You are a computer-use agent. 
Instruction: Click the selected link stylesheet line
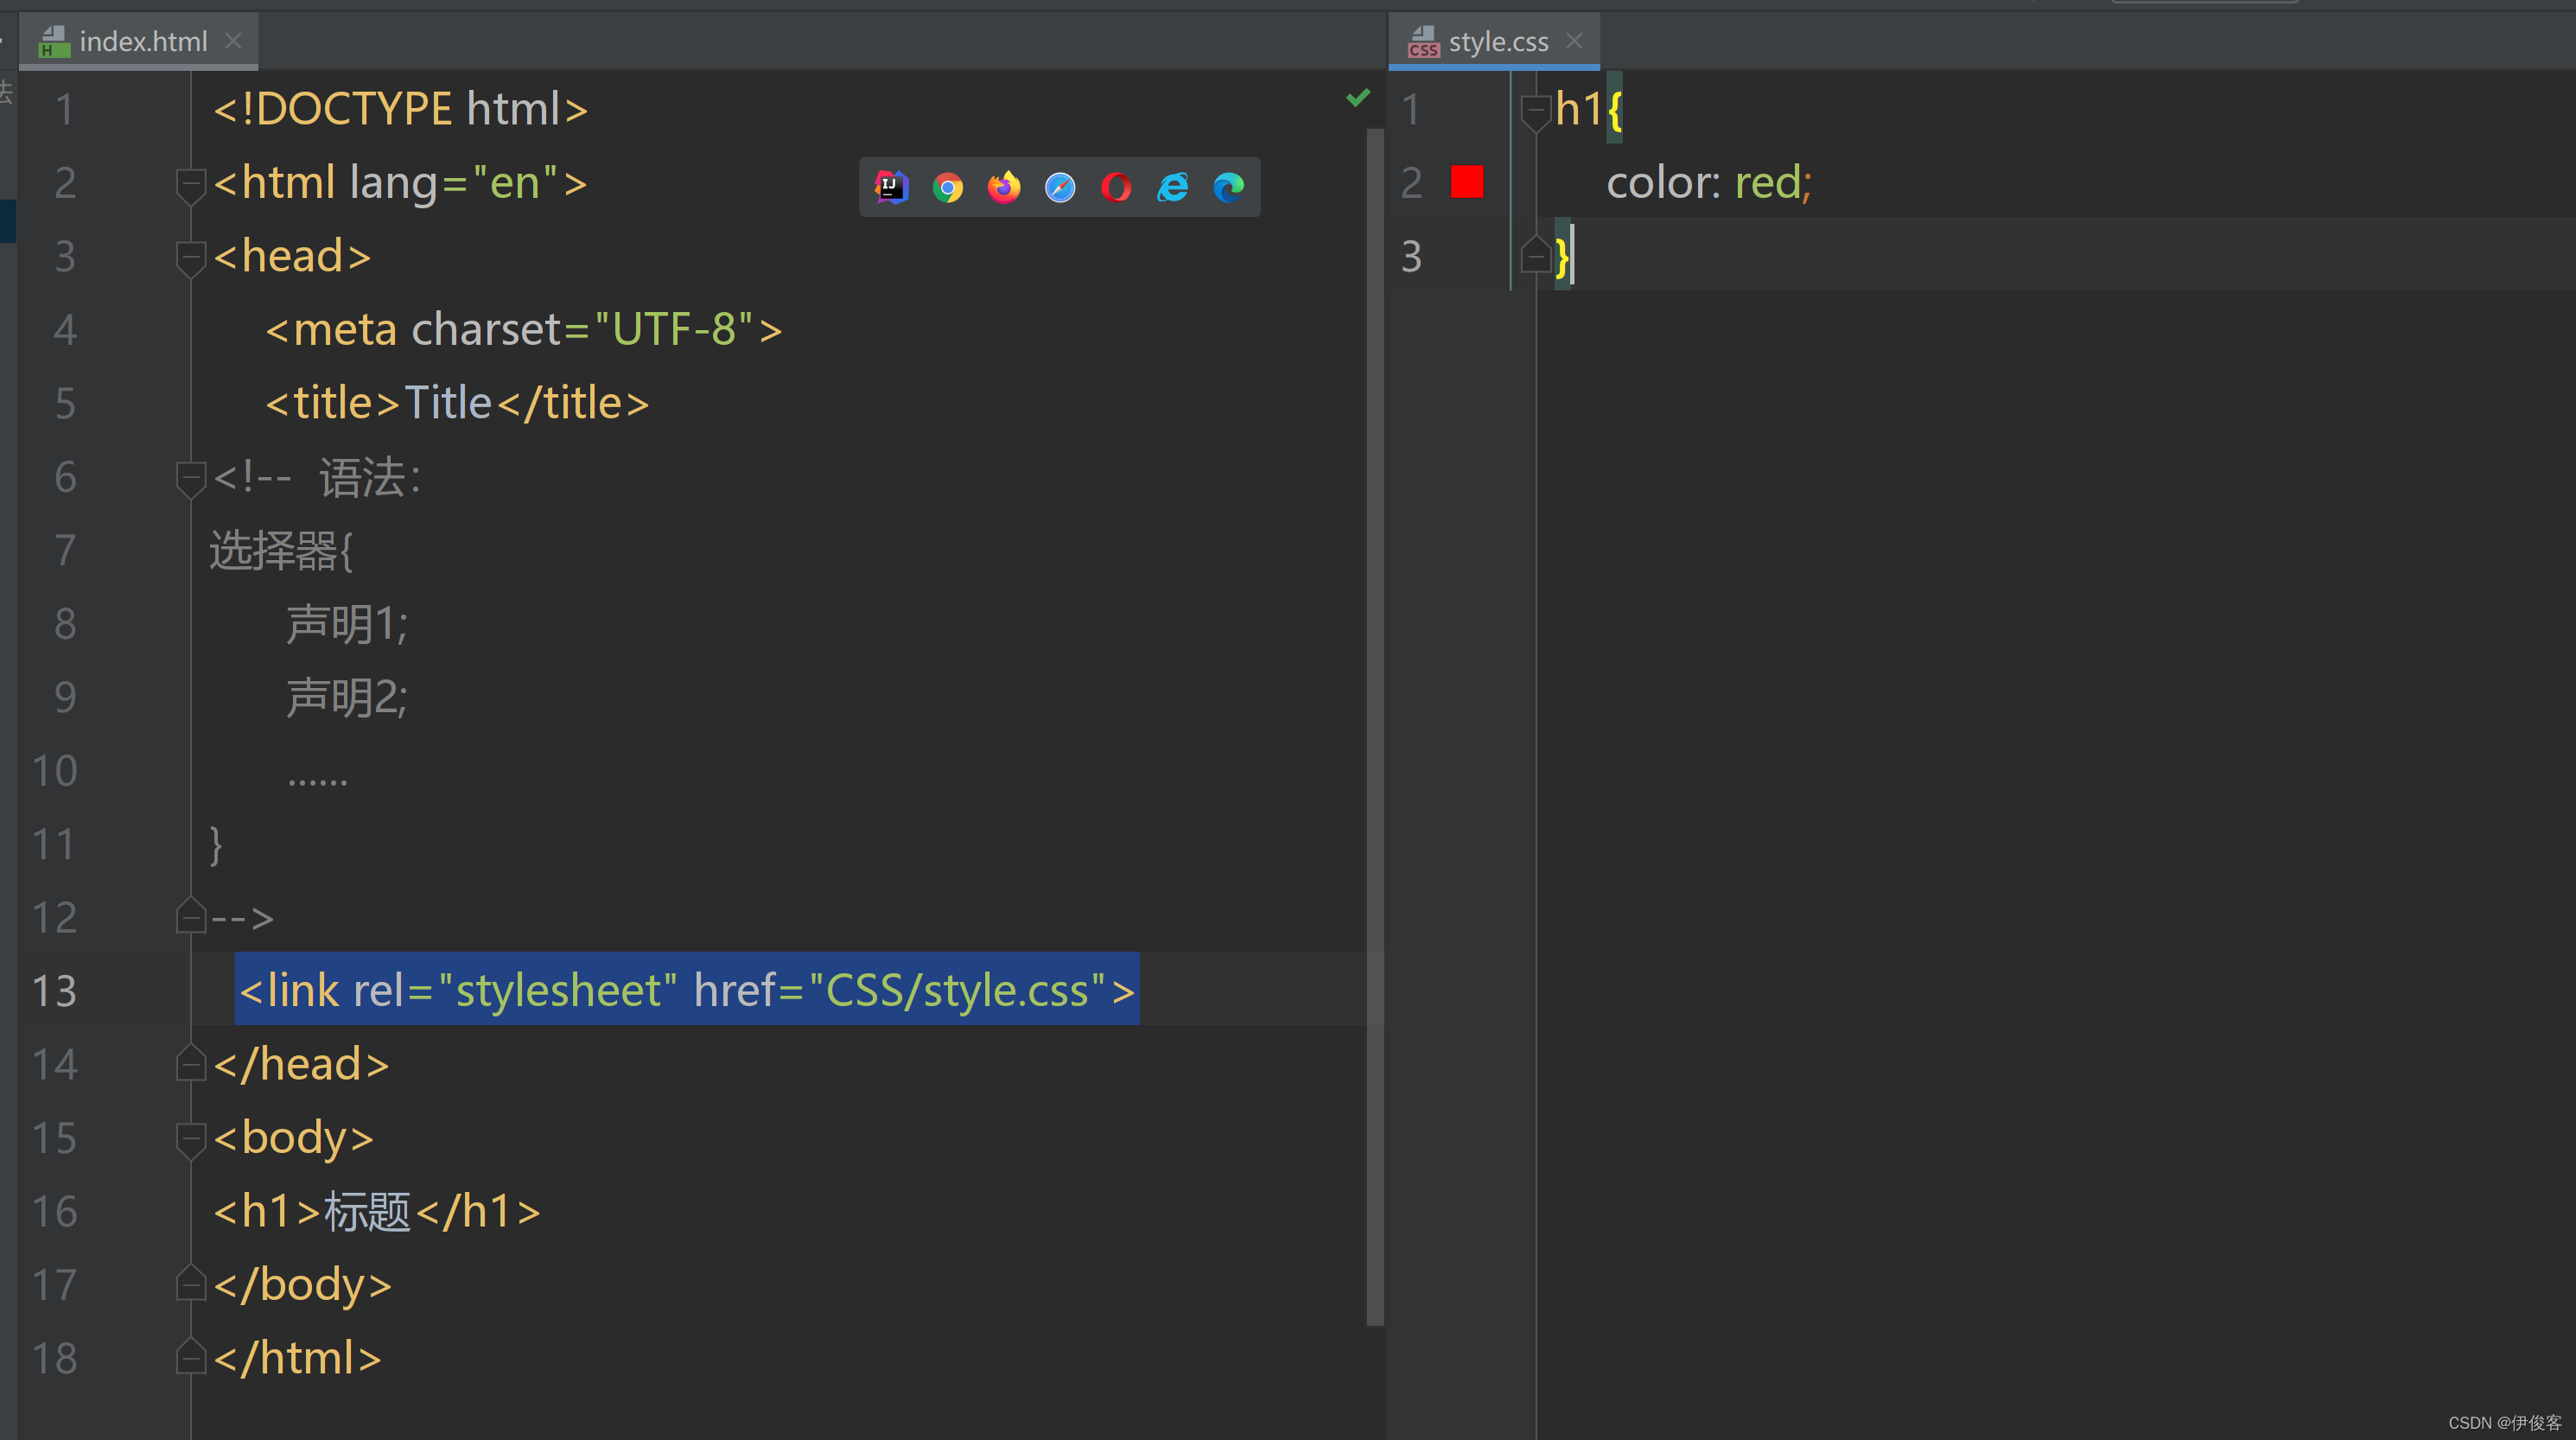pyautogui.click(x=687, y=990)
